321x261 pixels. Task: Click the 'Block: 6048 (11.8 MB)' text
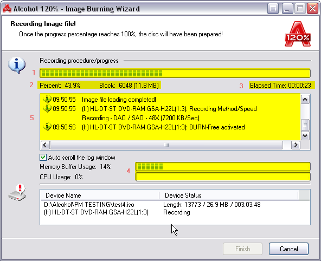(129, 85)
